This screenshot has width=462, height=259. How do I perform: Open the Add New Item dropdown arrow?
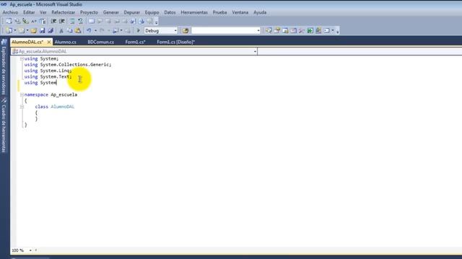(x=27, y=30)
